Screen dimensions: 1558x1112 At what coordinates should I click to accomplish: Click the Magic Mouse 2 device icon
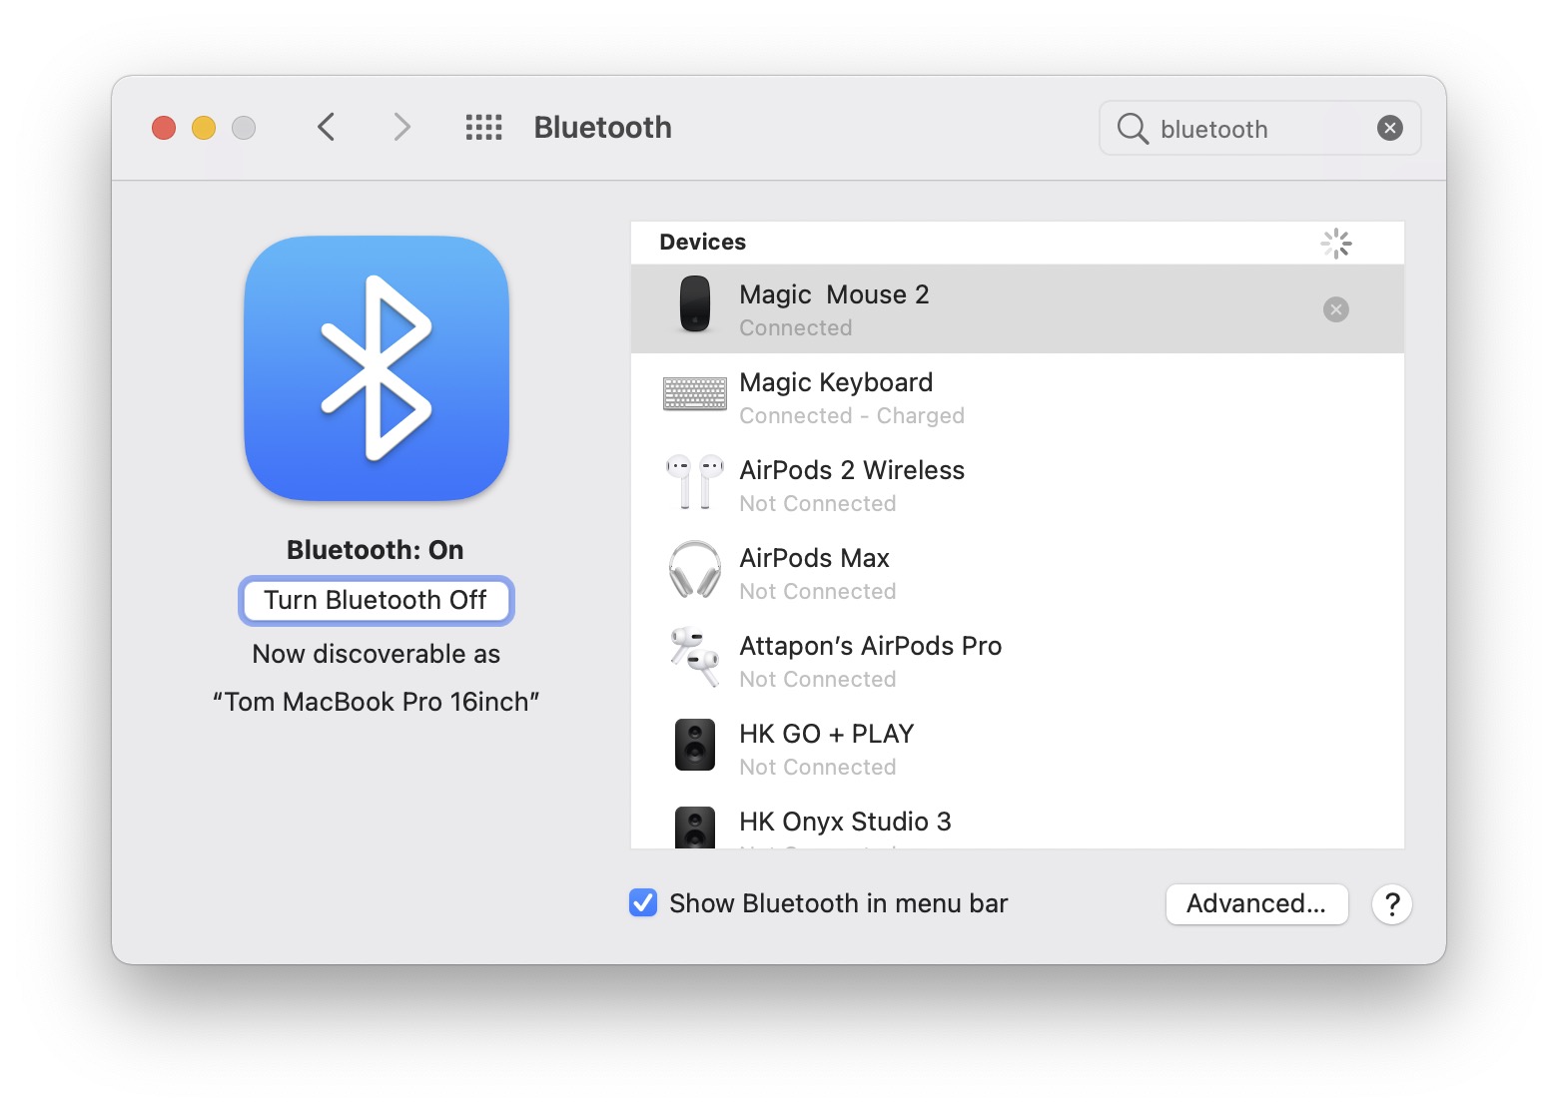coord(694,306)
